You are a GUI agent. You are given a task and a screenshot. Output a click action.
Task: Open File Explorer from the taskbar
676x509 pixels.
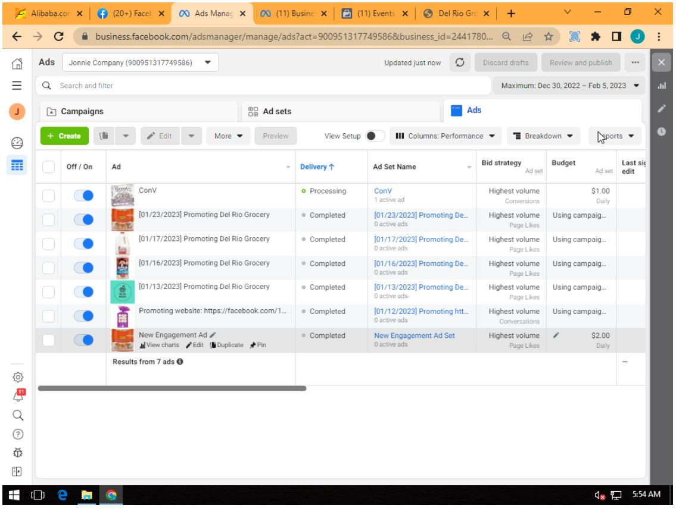click(x=86, y=495)
